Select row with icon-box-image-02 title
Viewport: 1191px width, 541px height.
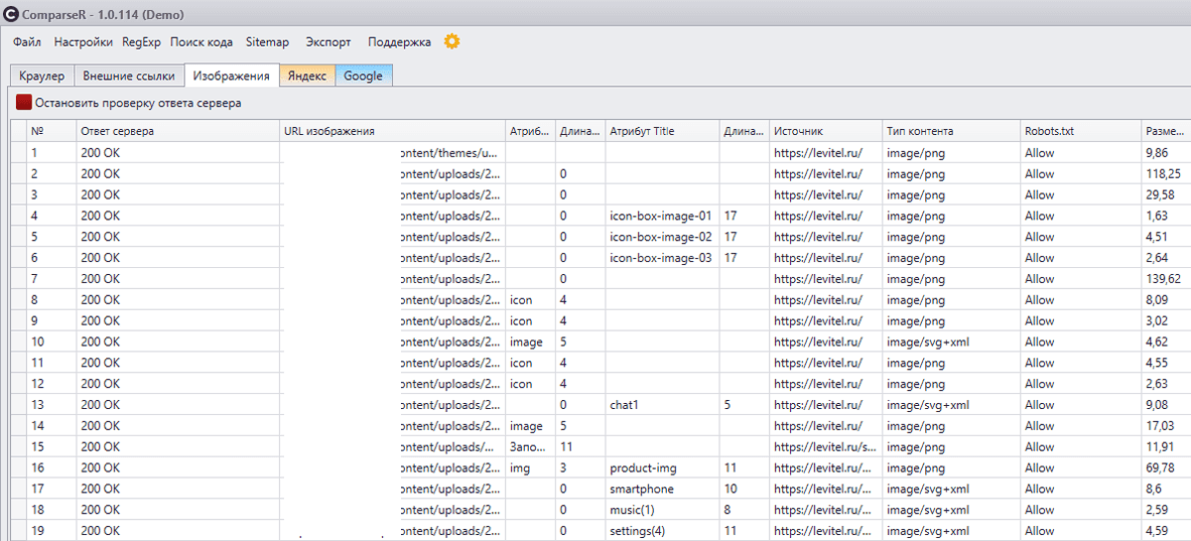(661, 237)
